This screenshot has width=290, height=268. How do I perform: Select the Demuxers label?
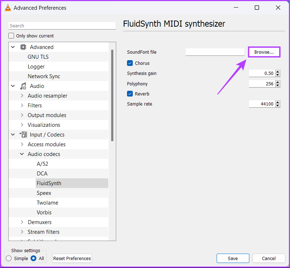point(40,222)
